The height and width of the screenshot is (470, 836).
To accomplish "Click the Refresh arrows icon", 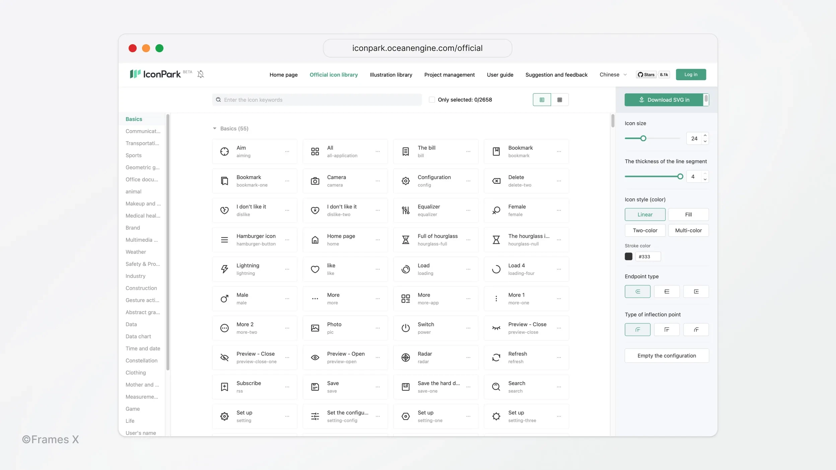I will (496, 358).
